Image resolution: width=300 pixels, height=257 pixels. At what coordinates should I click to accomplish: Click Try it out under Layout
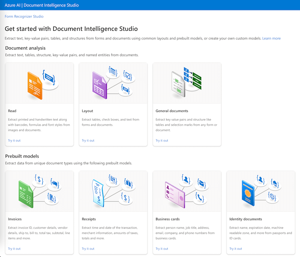(88, 141)
